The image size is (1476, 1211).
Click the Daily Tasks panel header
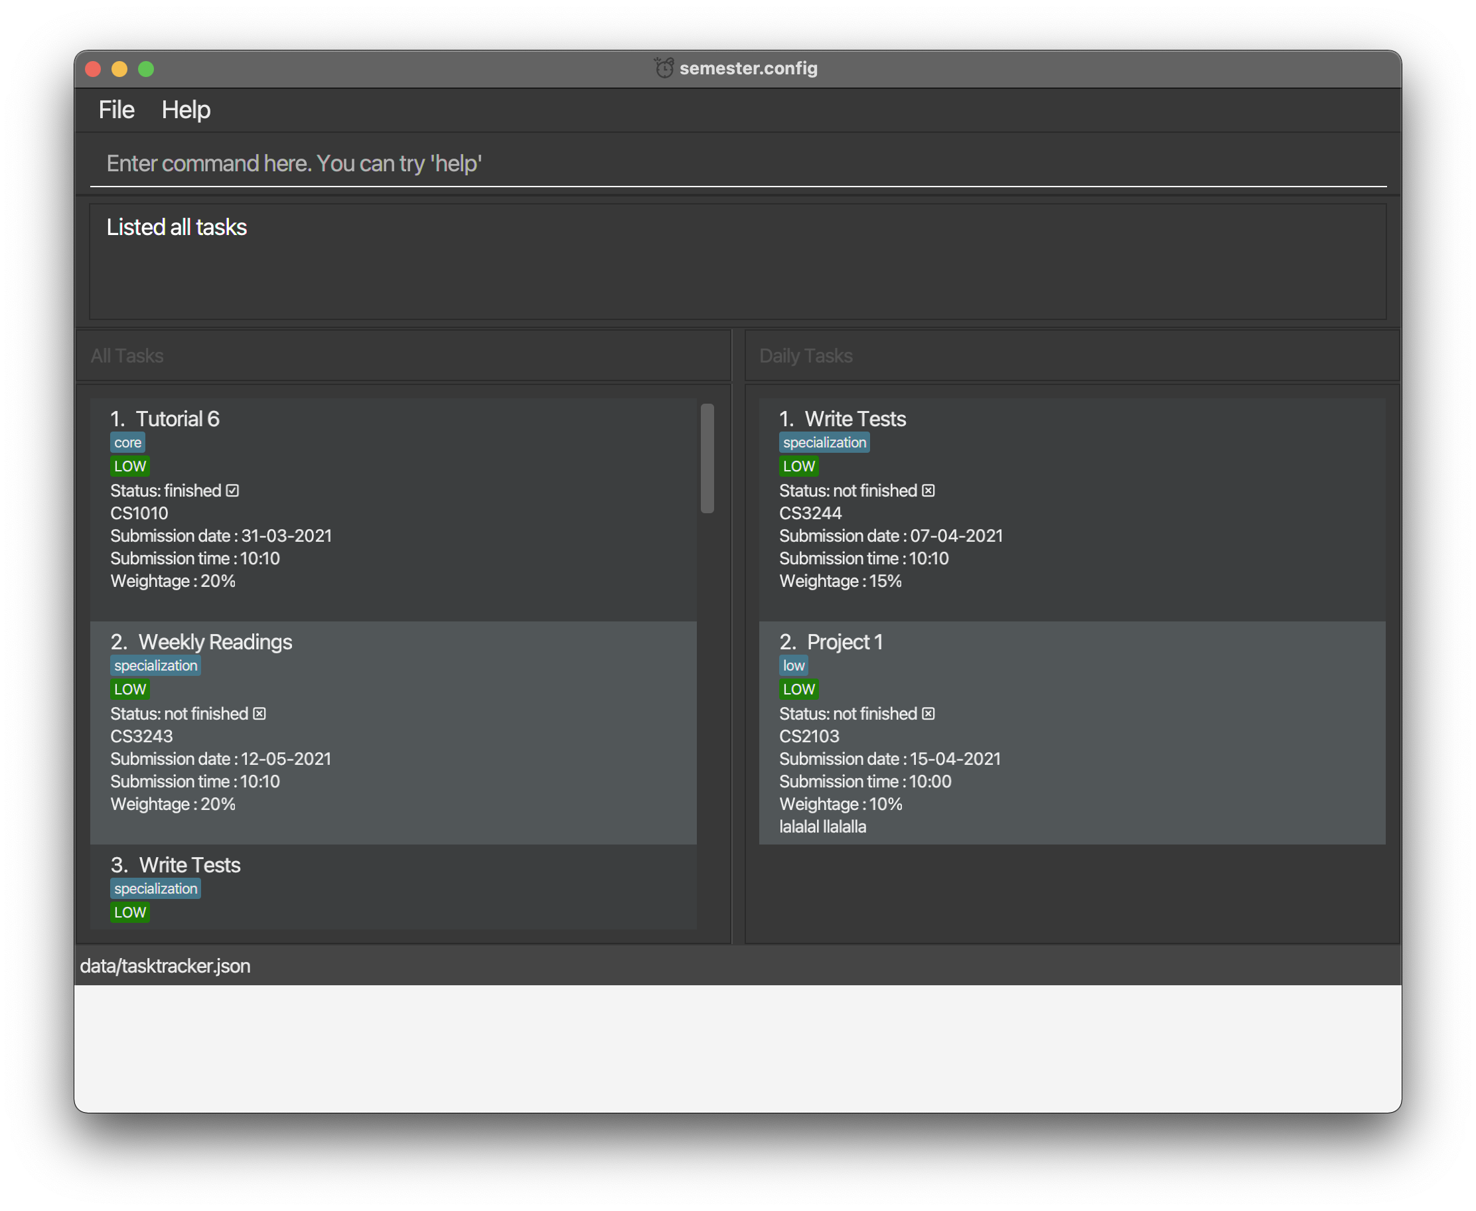click(805, 356)
